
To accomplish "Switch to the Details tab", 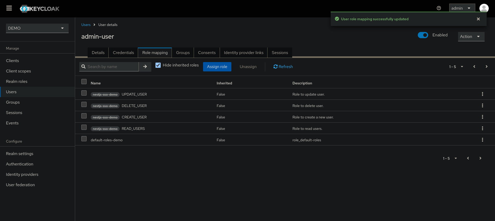I will (98, 52).
